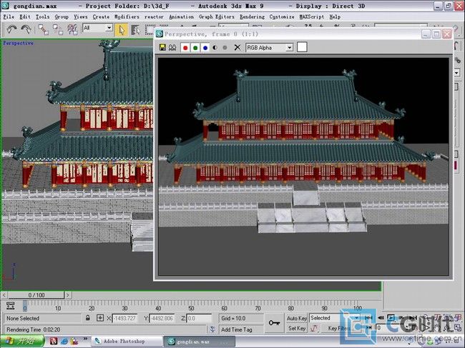Open the All selection filter dropdown

[97, 28]
